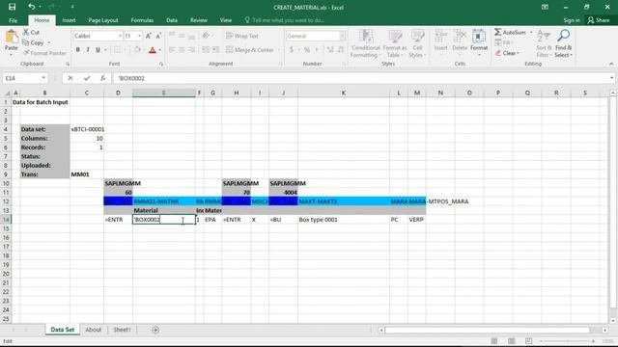The height and width of the screenshot is (347, 618).
Task: Click the Clear eraser button
Action: pyautogui.click(x=507, y=53)
